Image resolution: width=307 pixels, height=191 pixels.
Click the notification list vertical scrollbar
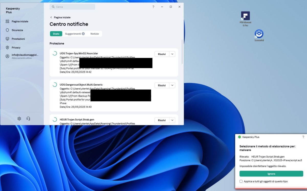coord(182,52)
